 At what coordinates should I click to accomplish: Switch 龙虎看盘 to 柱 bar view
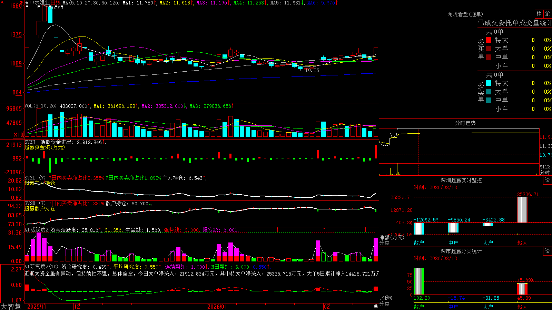pos(539,14)
